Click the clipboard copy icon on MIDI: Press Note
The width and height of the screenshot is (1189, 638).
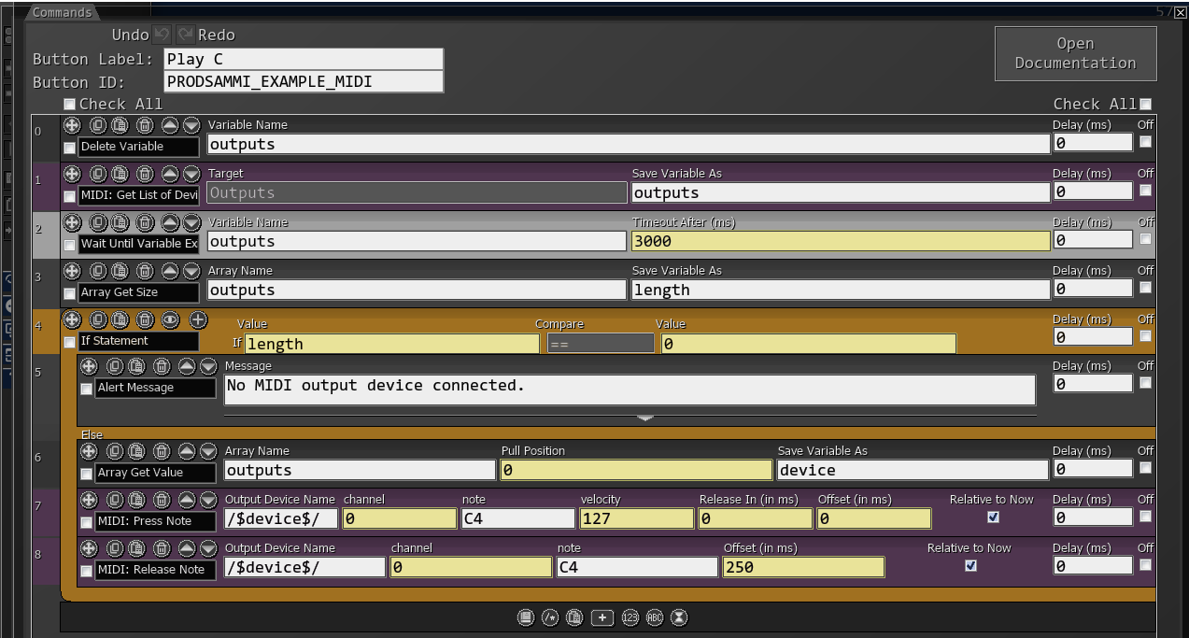pyautogui.click(x=138, y=500)
